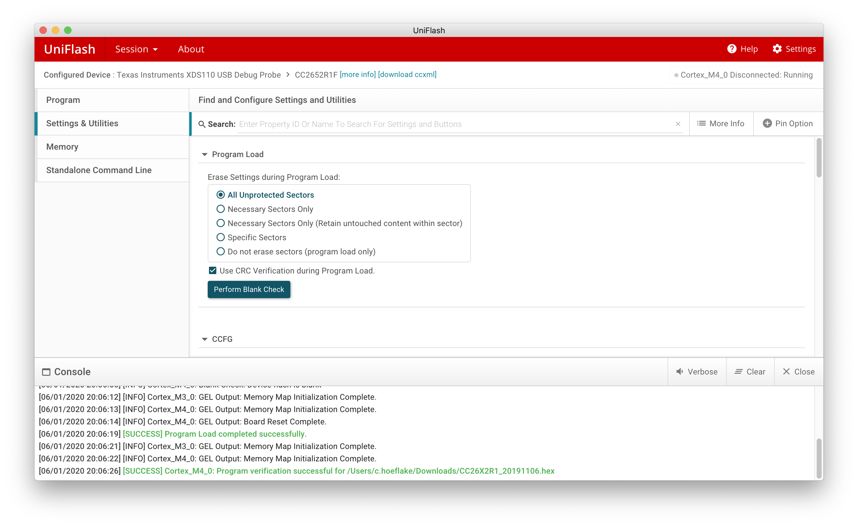858x526 pixels.
Task: Click the UniFlash logo
Action: pyautogui.click(x=70, y=49)
